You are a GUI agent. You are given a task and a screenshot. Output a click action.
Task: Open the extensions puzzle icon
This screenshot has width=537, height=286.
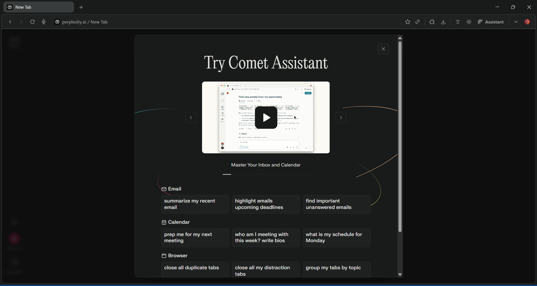pos(432,22)
